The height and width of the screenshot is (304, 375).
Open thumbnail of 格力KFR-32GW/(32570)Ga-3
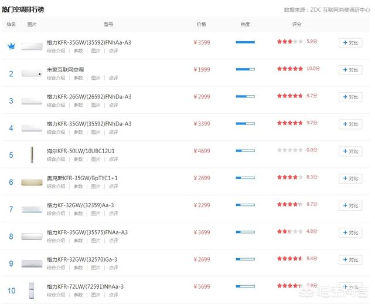coord(32,264)
